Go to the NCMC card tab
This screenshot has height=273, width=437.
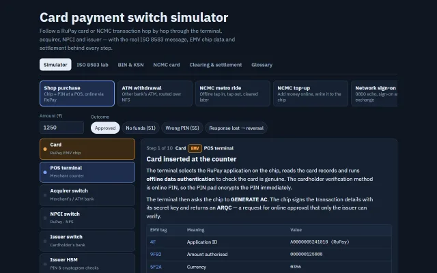point(167,65)
